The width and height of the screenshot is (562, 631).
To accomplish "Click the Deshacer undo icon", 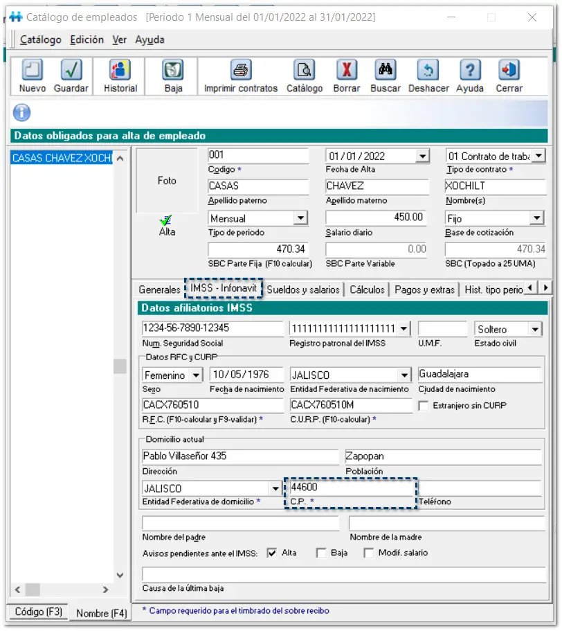I will pos(428,70).
